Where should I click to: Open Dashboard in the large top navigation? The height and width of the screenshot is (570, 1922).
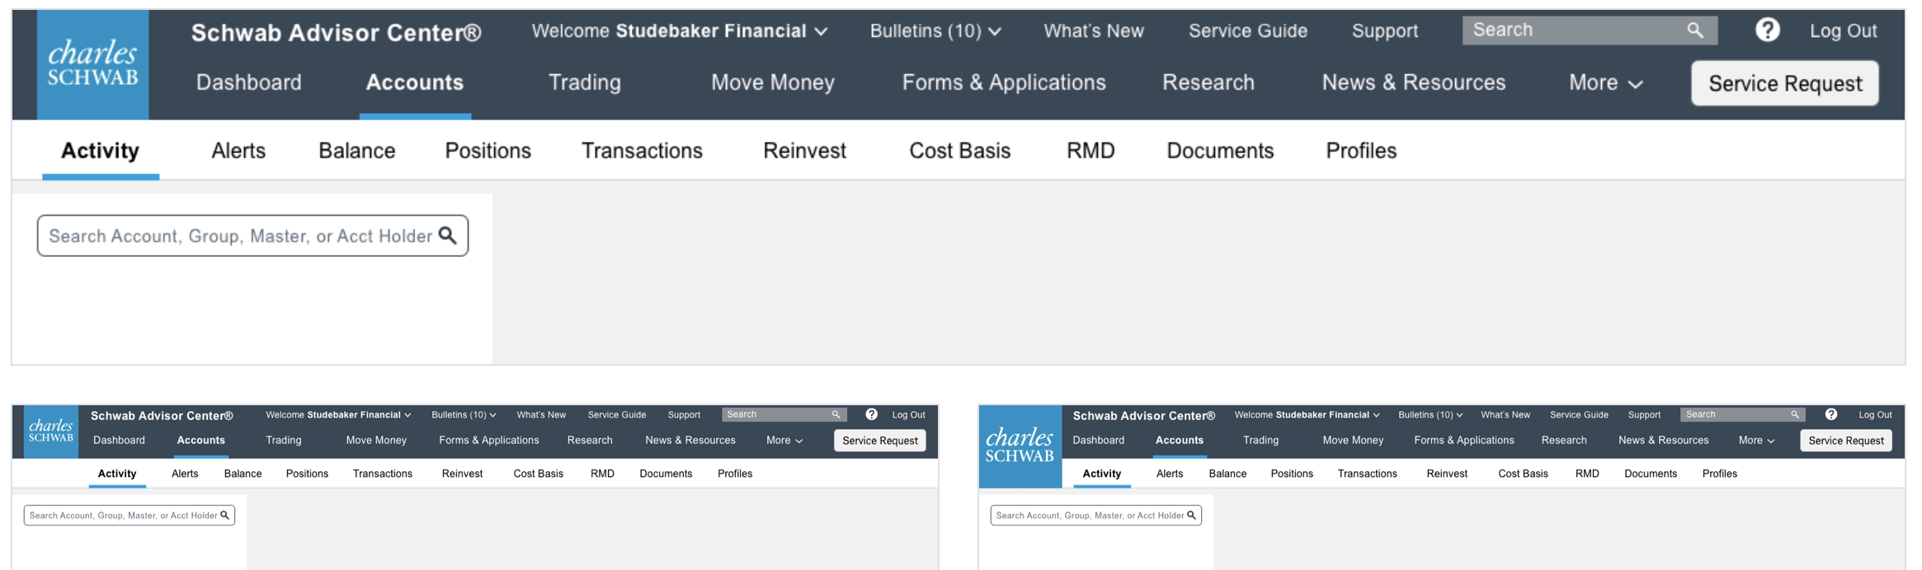tap(248, 82)
